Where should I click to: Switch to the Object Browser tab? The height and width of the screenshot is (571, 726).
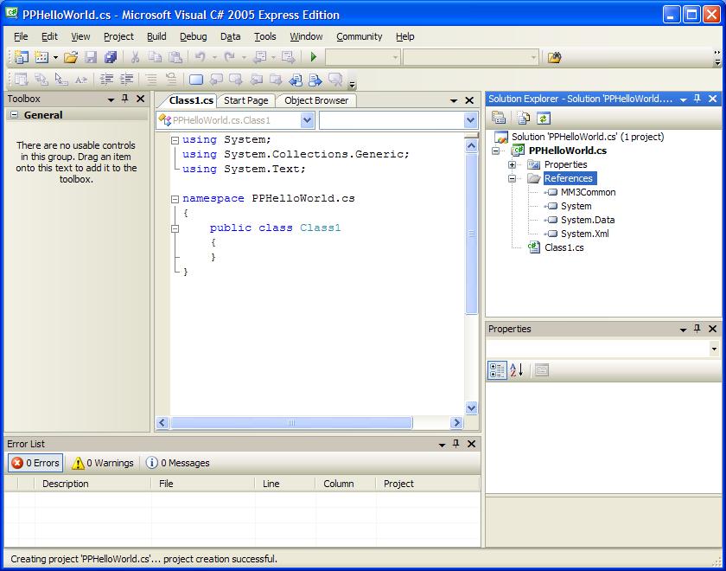316,100
